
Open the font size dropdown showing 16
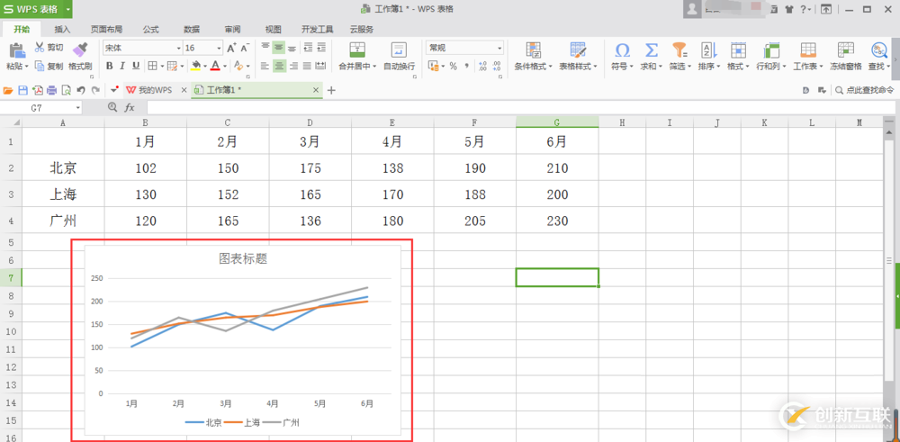tap(218, 48)
